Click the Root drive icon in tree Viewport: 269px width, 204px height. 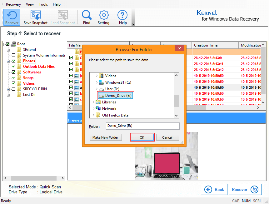13,44
